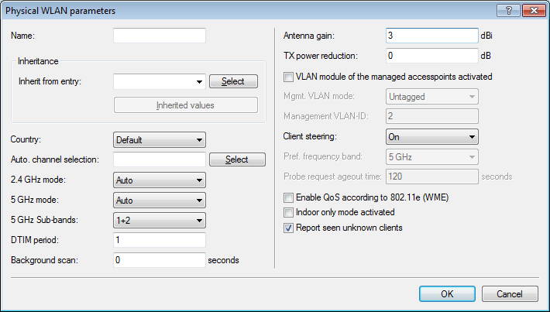Toggle Indoor only mode activated checkbox
550x312 pixels.
pyautogui.click(x=289, y=212)
